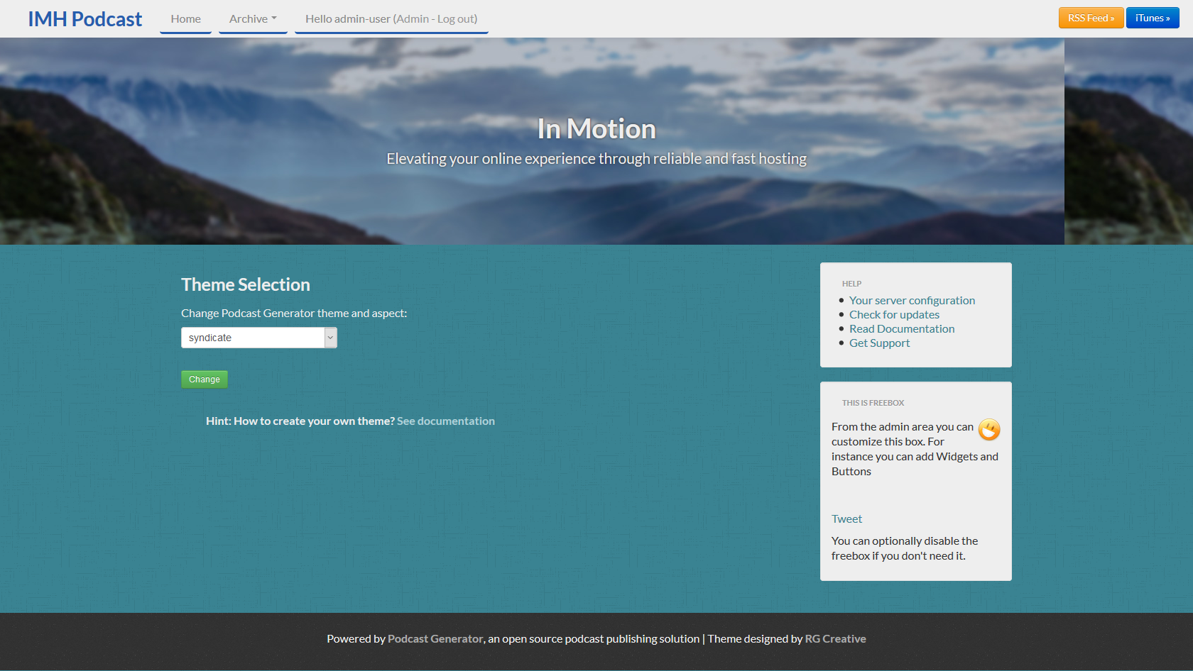
Task: Click the orange smiley icon in freebox
Action: [x=989, y=429]
